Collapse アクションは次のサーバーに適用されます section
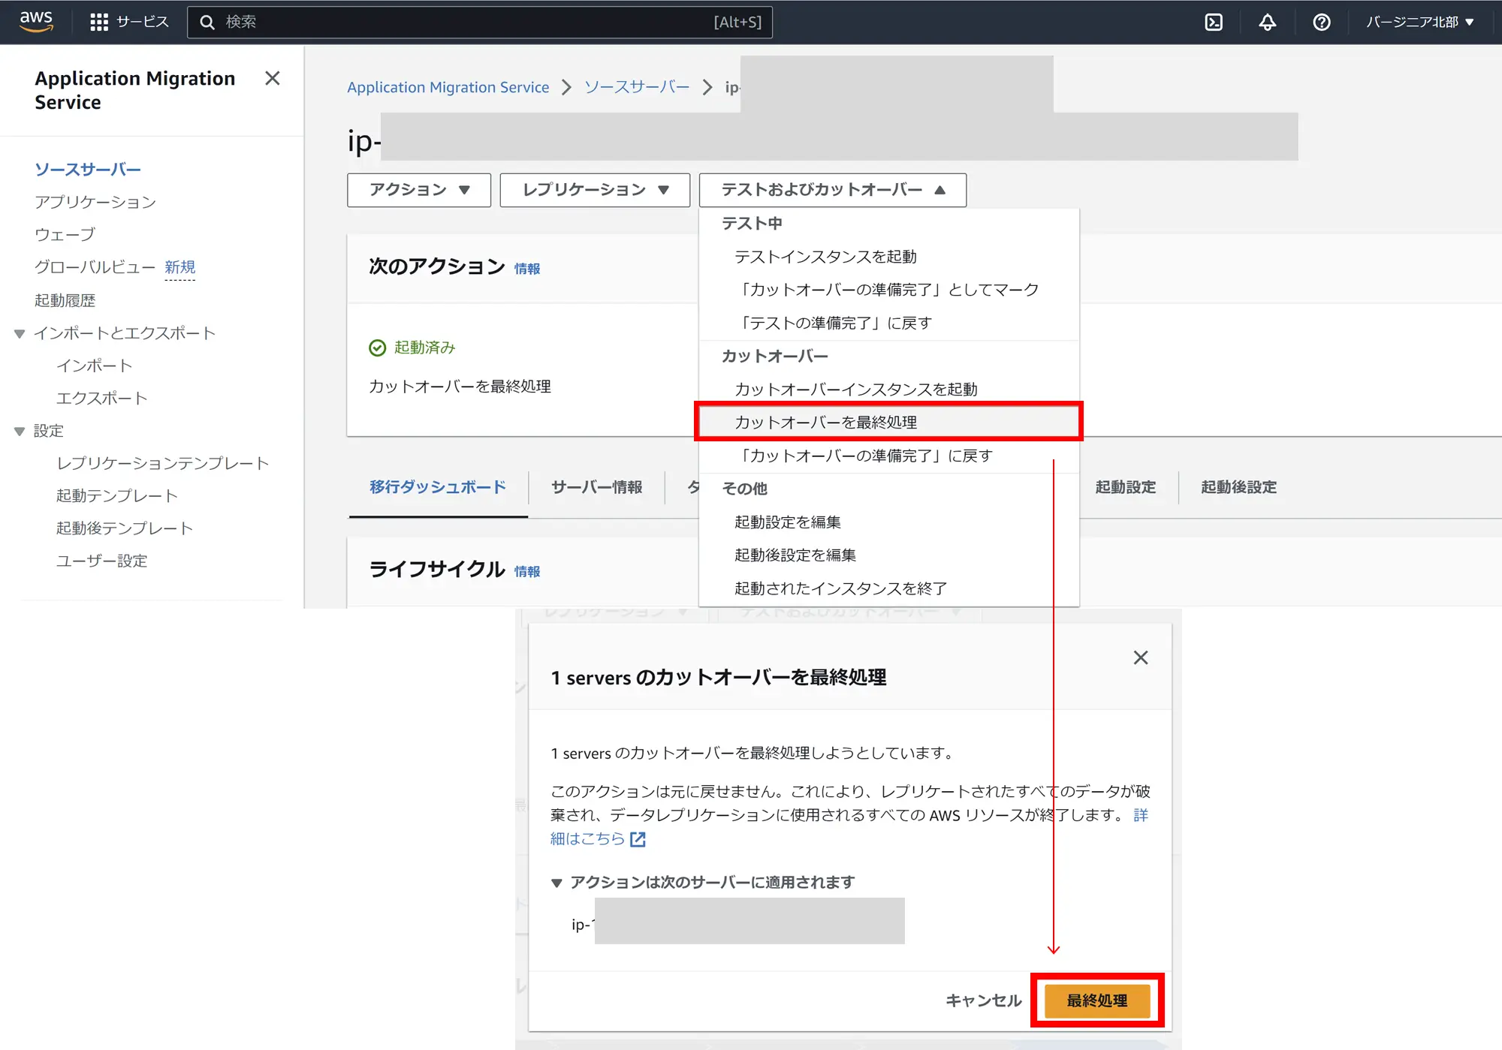 (556, 883)
